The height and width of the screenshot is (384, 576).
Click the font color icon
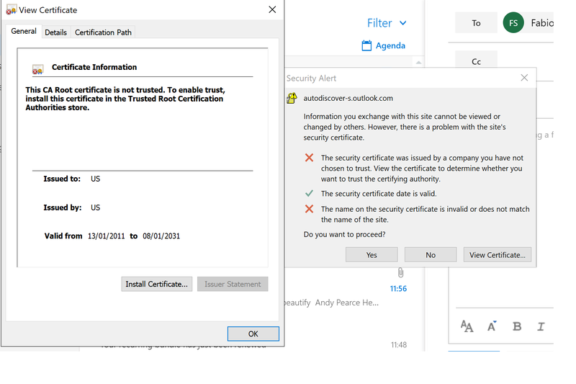tap(492, 326)
